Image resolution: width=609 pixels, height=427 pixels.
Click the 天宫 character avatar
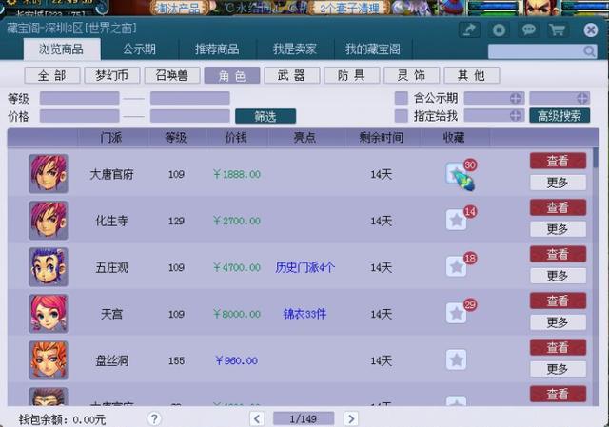click(x=49, y=313)
